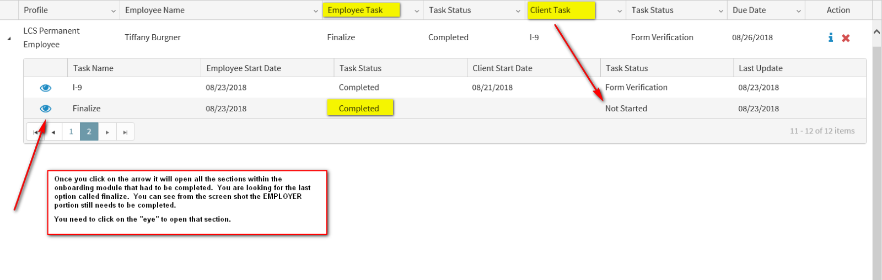The width and height of the screenshot is (882, 280).
Task: Click the red delete X for Tiffany Burgner
Action: pyautogui.click(x=846, y=38)
